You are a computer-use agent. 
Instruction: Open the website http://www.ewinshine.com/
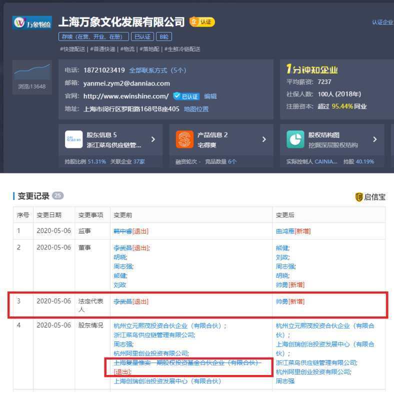coord(126,96)
